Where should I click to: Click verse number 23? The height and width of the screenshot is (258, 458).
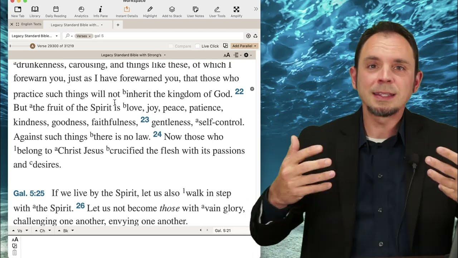point(145,120)
